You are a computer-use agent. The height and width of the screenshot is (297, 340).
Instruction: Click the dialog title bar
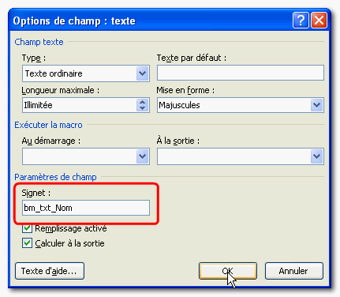point(150,21)
